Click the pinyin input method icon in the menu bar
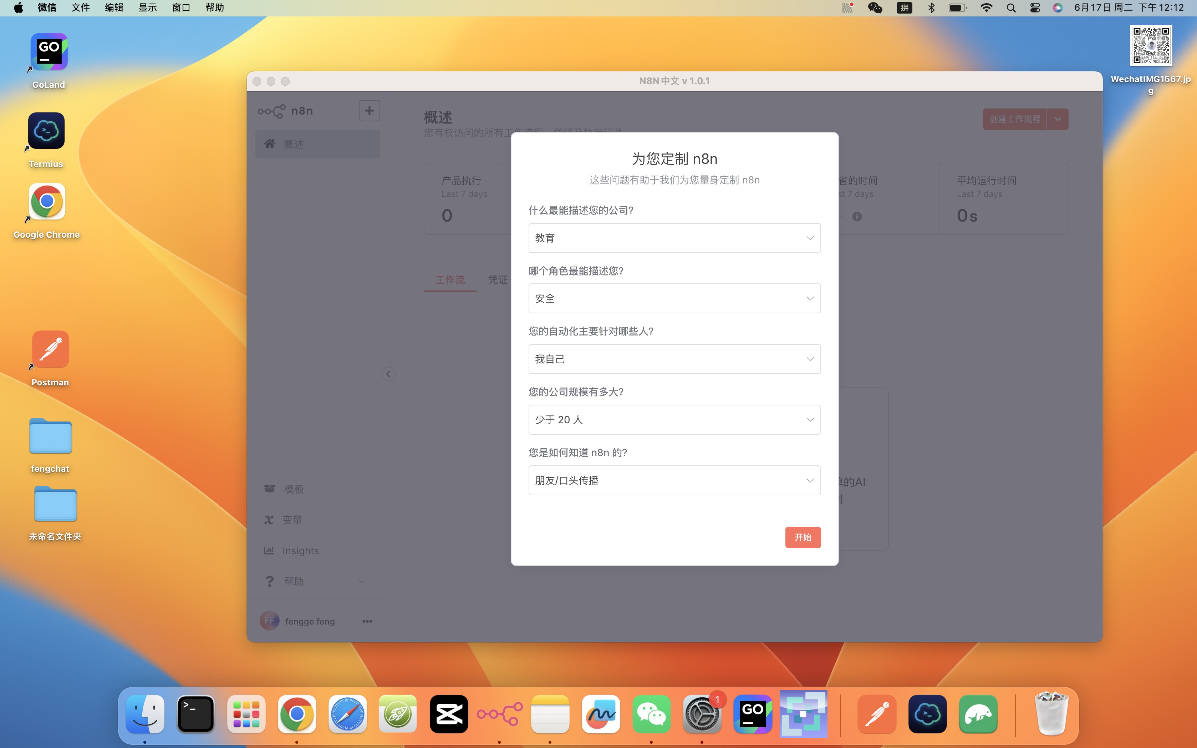 click(x=904, y=7)
